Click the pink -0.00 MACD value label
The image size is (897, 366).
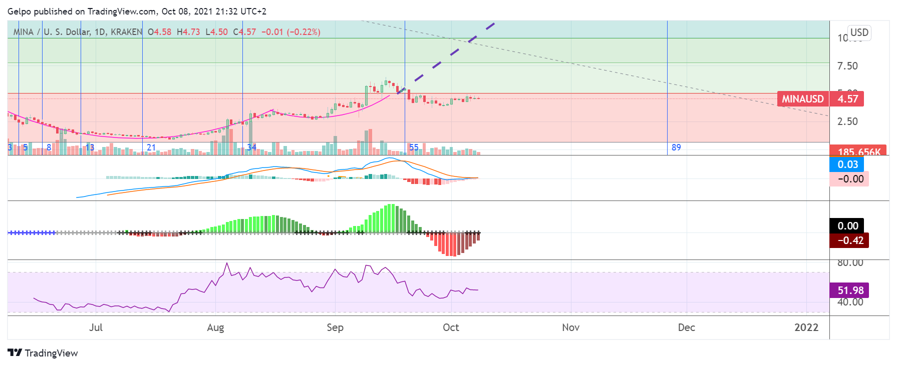[850, 179]
